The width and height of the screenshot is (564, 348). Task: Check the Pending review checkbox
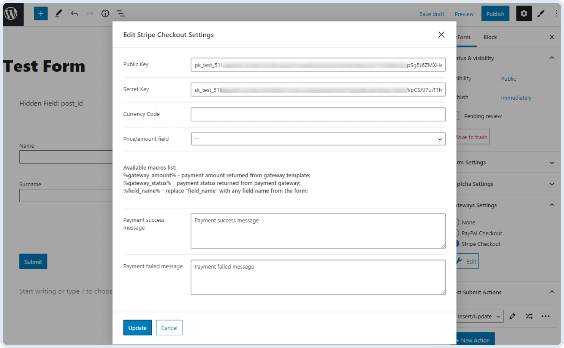coord(457,116)
